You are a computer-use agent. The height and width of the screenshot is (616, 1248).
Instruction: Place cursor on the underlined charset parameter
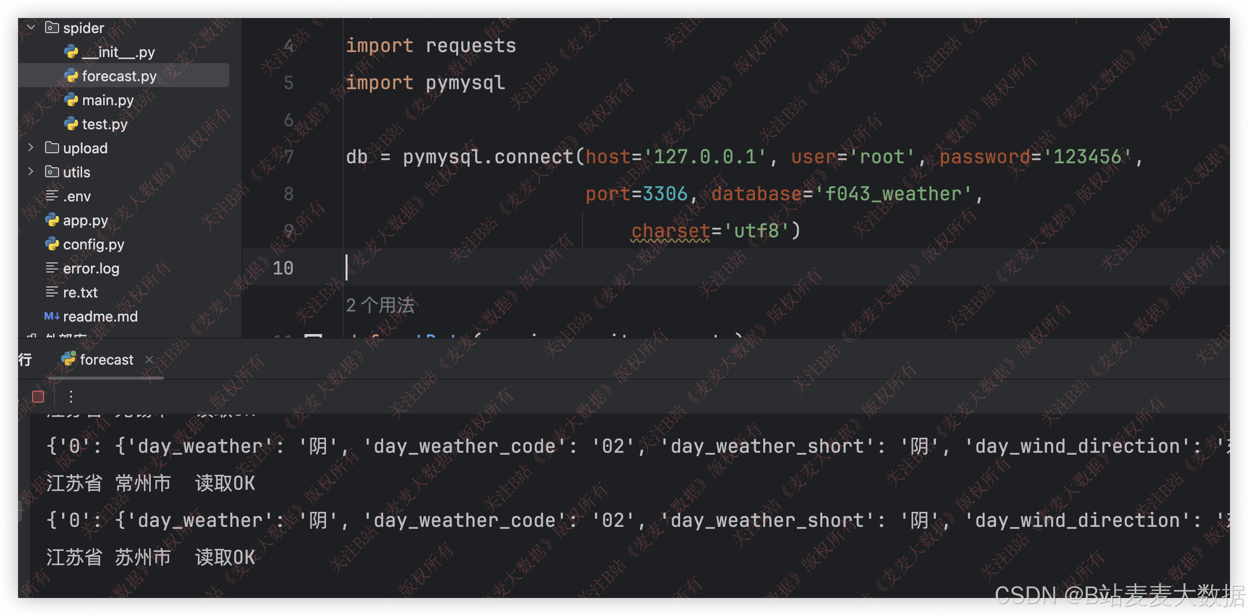click(670, 231)
